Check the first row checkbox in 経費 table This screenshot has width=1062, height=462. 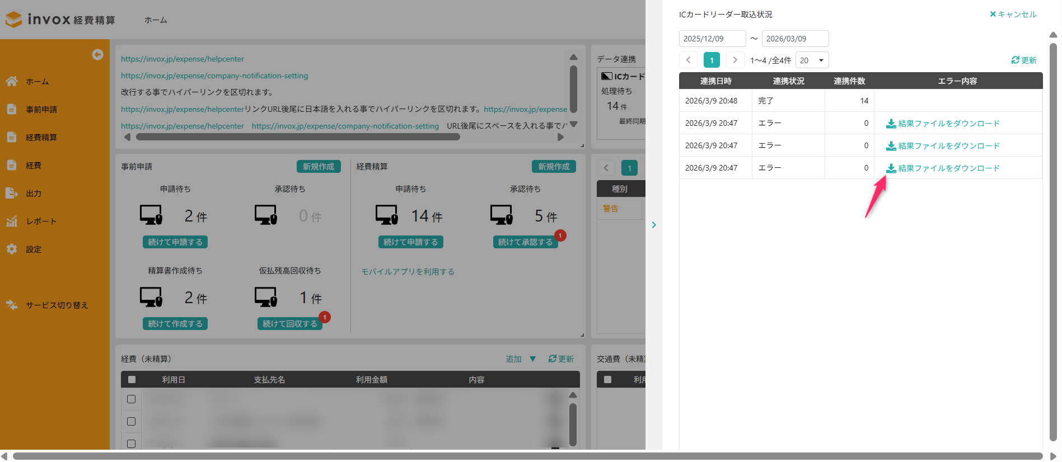[x=132, y=399]
